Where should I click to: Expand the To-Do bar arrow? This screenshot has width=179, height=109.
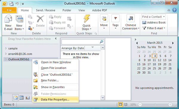tap(135, 39)
